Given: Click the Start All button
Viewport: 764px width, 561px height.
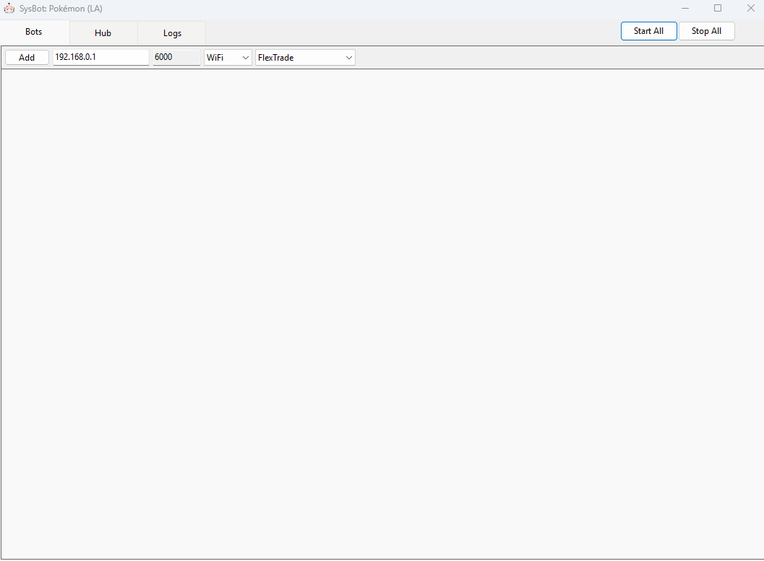Looking at the screenshot, I should tap(648, 31).
